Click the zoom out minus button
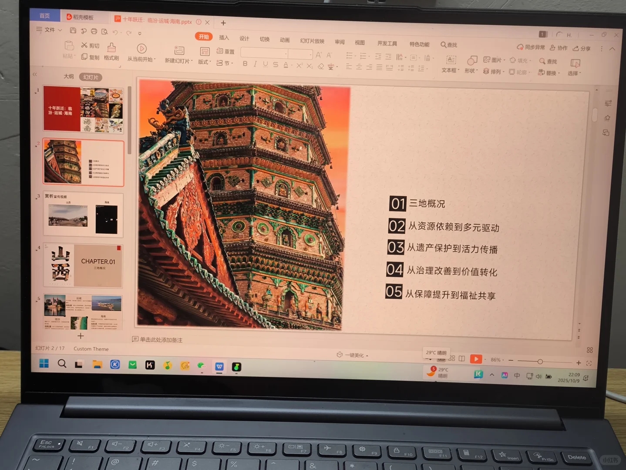626x470 pixels. 511,360
